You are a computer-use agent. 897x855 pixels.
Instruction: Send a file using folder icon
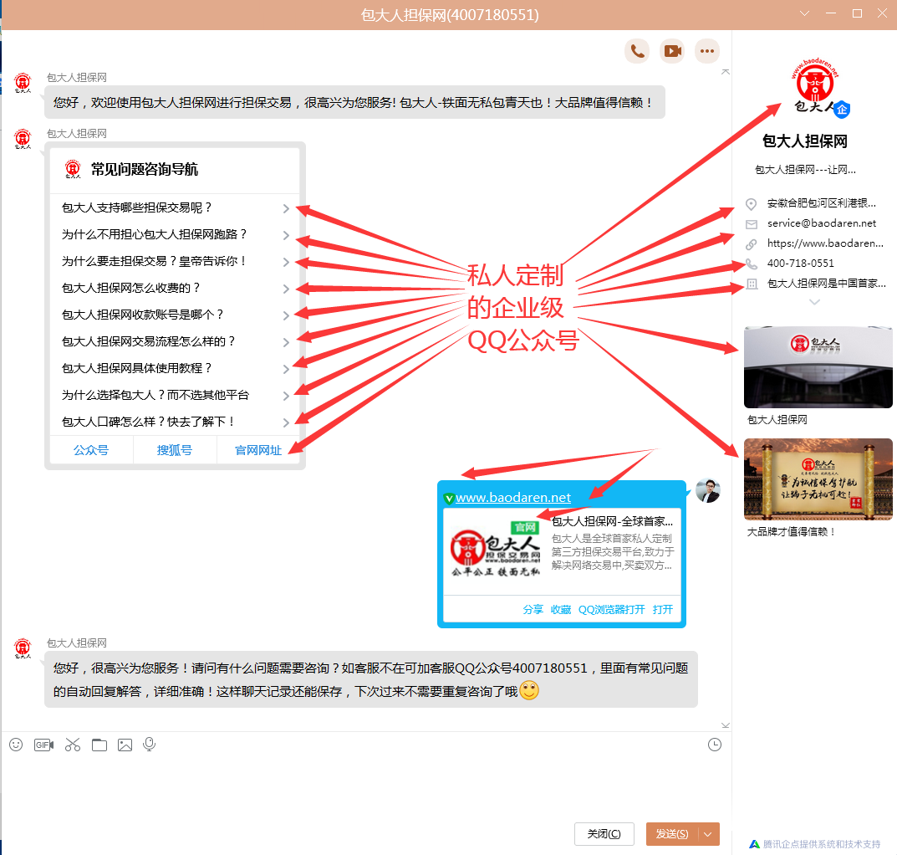pos(99,745)
